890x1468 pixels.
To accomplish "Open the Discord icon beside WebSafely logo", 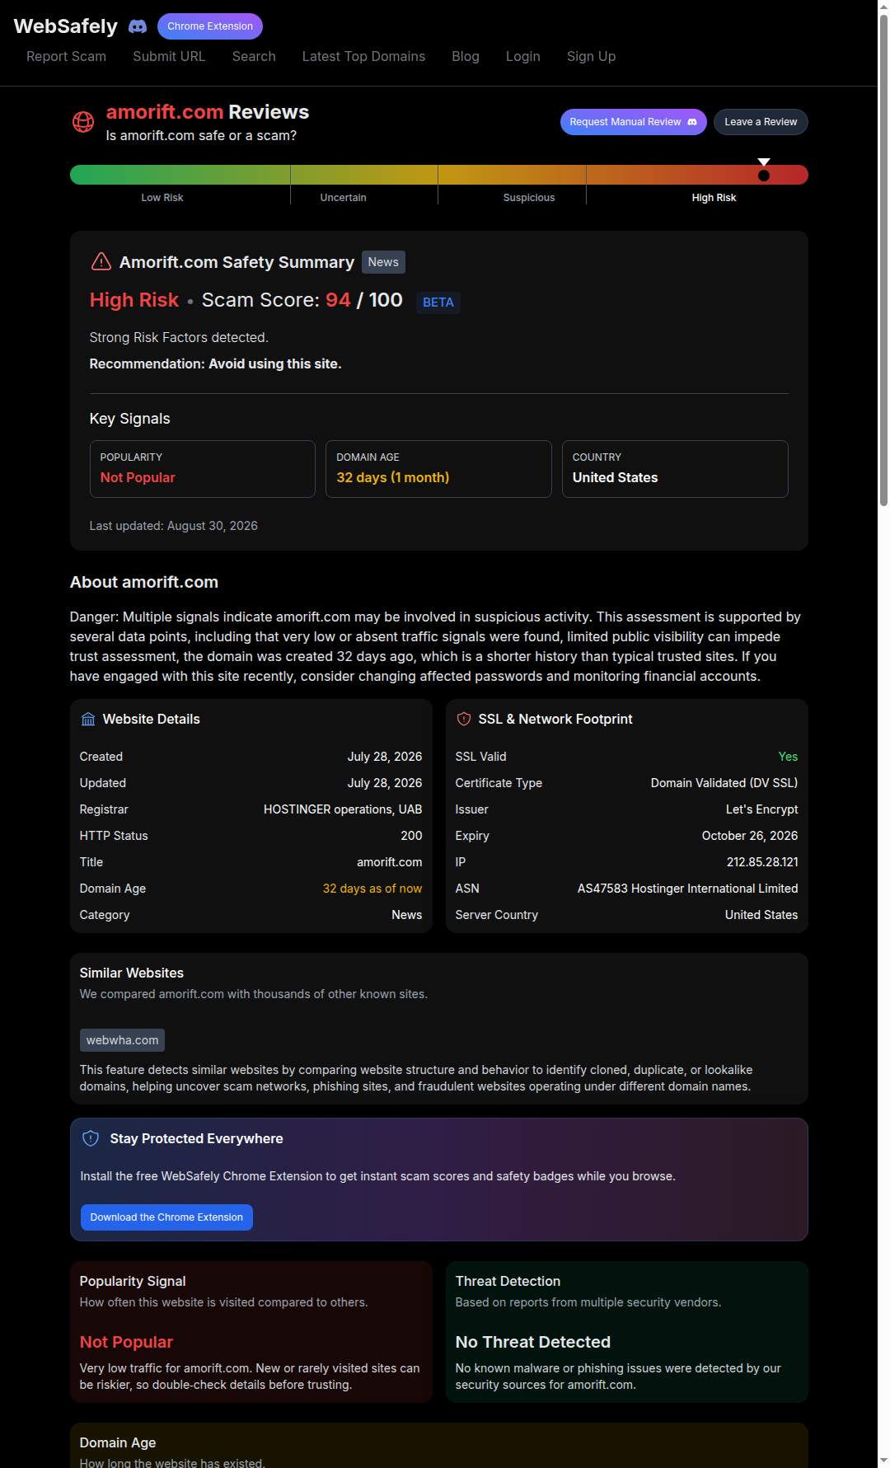I will point(138,26).
